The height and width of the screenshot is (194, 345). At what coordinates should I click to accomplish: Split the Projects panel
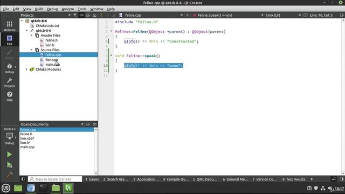(88, 15)
